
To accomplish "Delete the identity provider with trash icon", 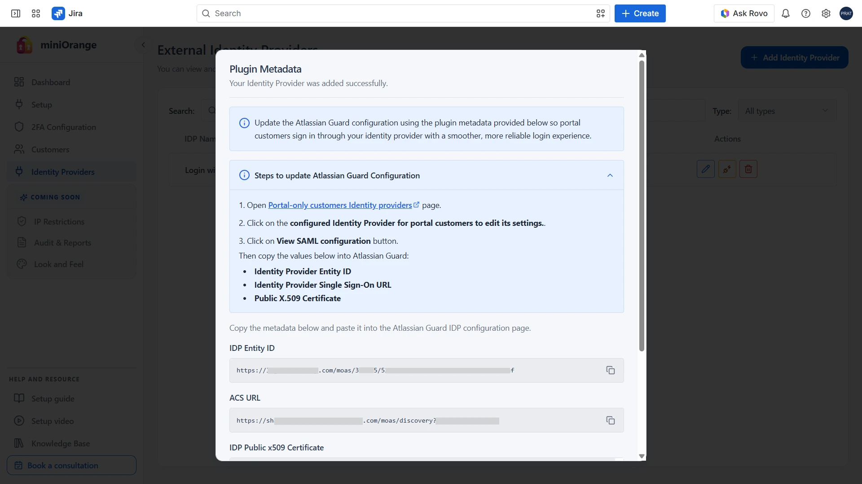I will 748,169.
